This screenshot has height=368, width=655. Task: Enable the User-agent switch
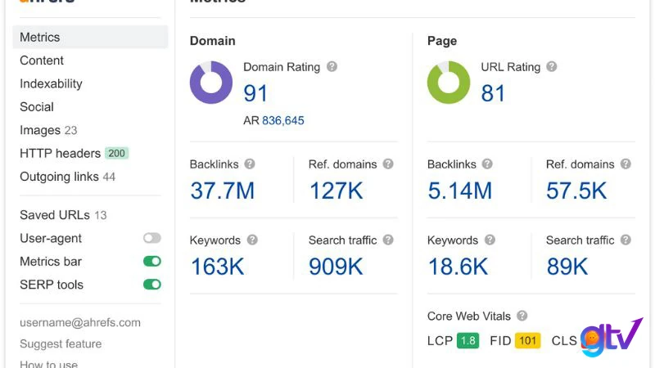(152, 238)
